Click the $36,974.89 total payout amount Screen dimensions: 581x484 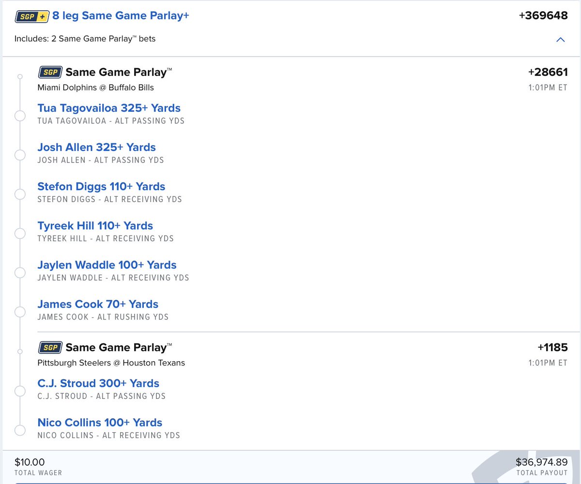point(541,462)
